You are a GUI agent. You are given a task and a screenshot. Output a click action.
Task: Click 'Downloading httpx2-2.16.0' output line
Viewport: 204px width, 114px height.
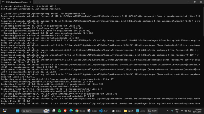coord(41,86)
